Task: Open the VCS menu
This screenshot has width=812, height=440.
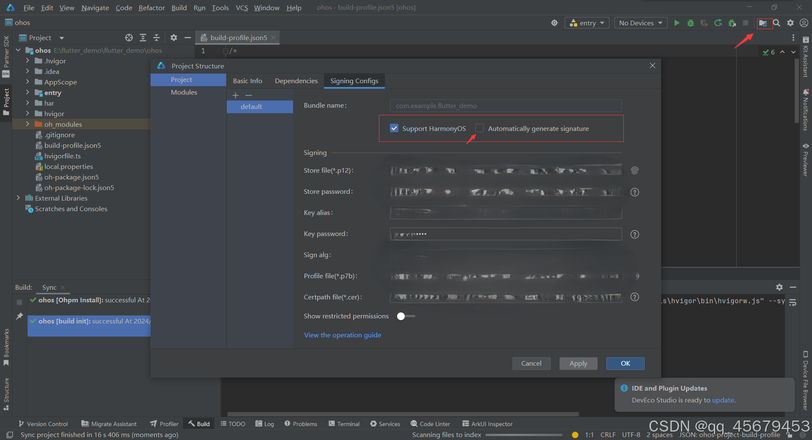Action: point(242,8)
